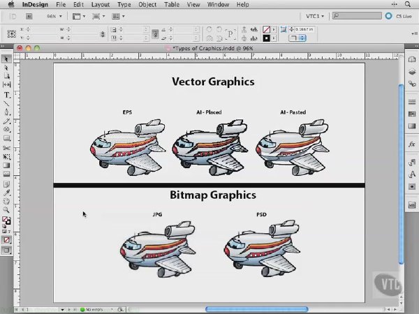Select the Eyedropper tool
Screen dimensions: 419x314
coord(6,193)
